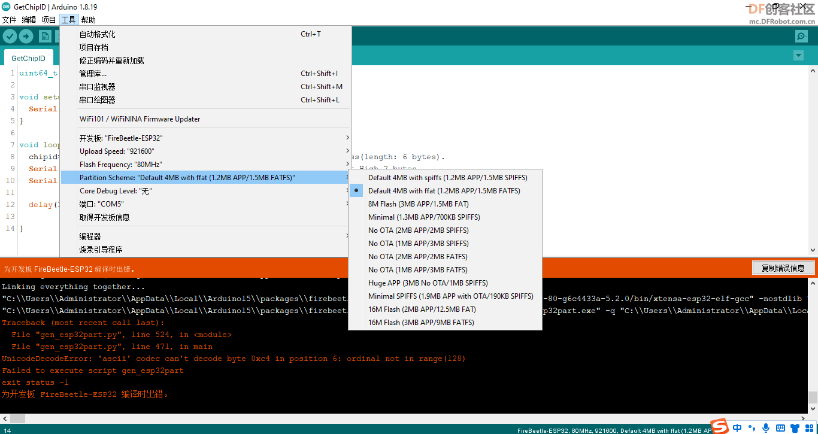The height and width of the screenshot is (434, 818).
Task: Click the orange compile error status message
Action: [70, 269]
